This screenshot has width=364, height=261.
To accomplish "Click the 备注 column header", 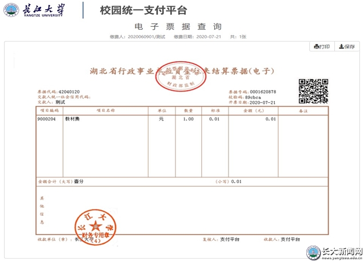I will (303, 111).
